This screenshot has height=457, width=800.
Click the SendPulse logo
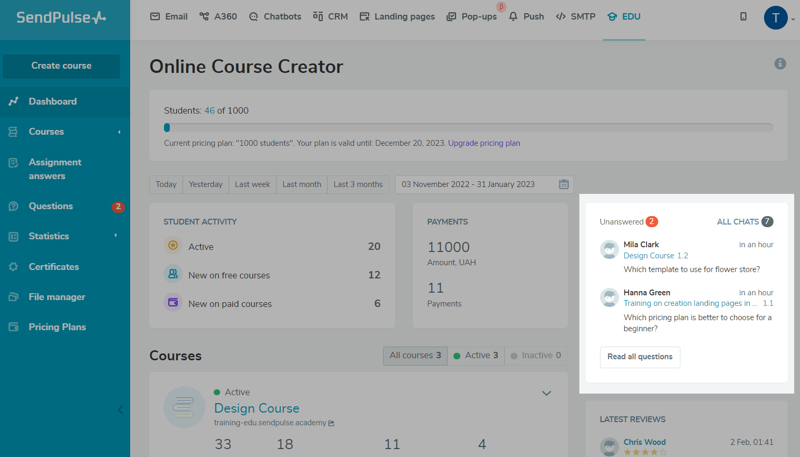(x=61, y=17)
